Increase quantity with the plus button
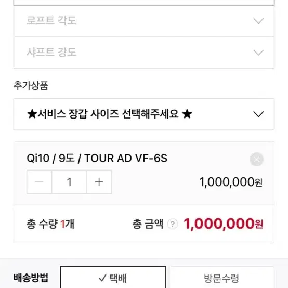This screenshot has width=288, height=288. click(99, 182)
